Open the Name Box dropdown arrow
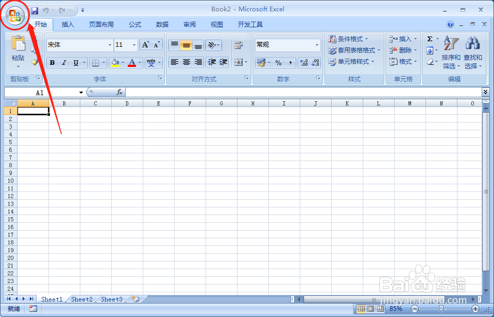The width and height of the screenshot is (494, 317). coord(81,92)
